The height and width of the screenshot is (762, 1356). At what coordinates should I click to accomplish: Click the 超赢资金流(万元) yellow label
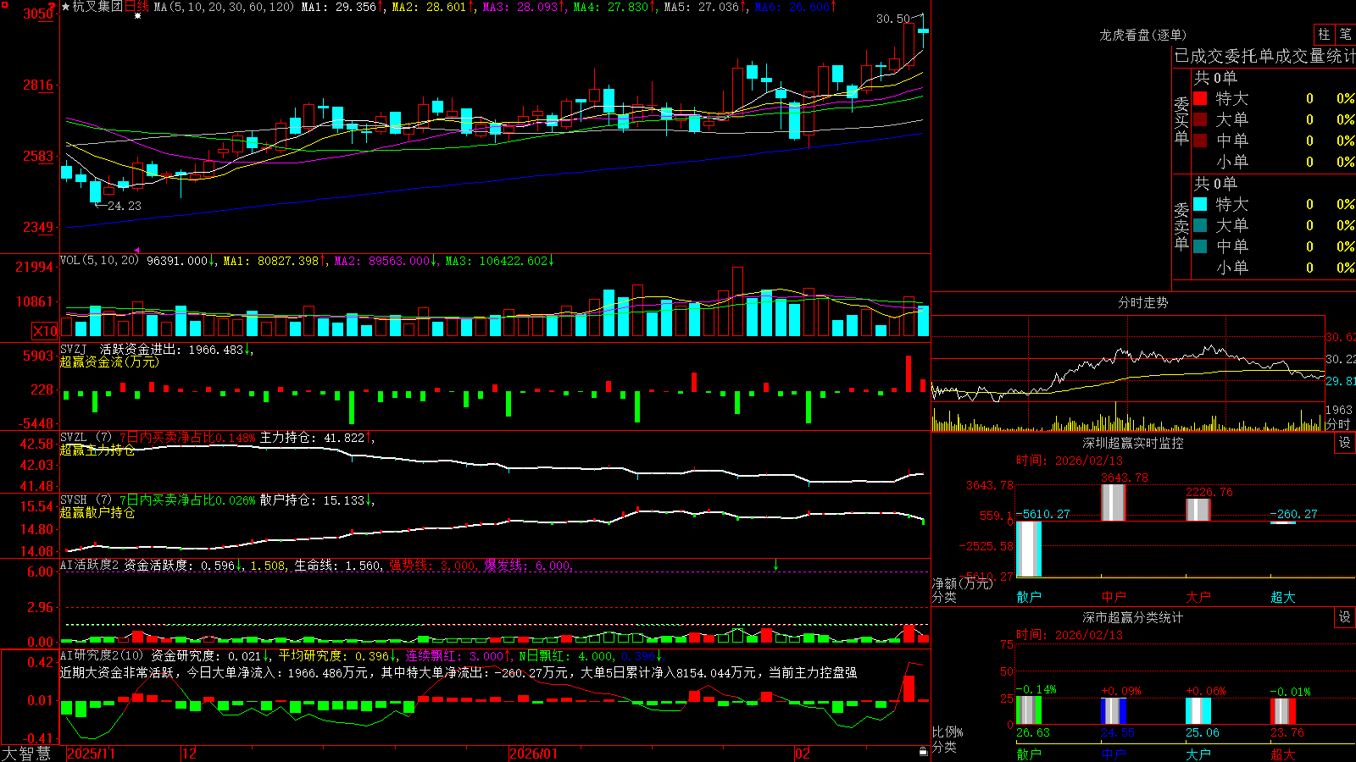(x=109, y=362)
